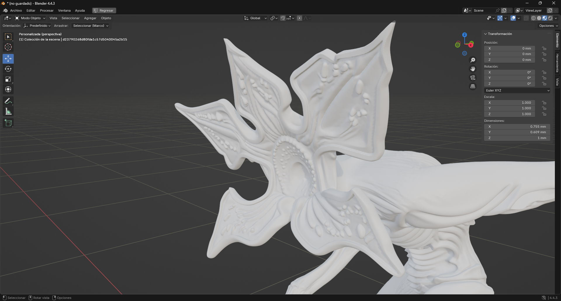Toggle the snapping magnet
The width and height of the screenshot is (561, 301).
283,18
